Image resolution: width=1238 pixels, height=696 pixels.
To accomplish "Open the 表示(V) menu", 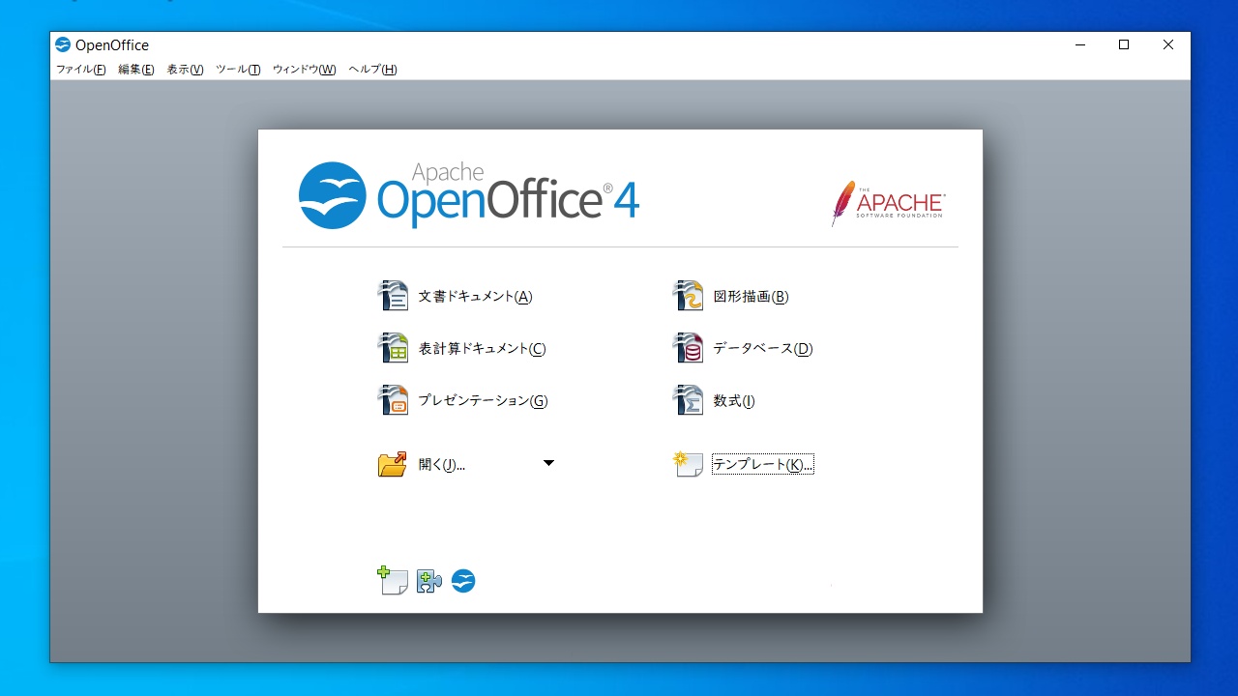I will [185, 70].
